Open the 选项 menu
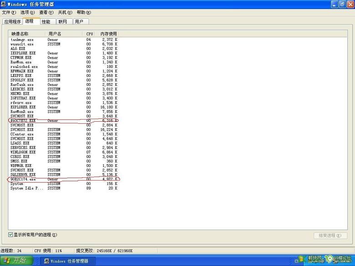 point(28,12)
